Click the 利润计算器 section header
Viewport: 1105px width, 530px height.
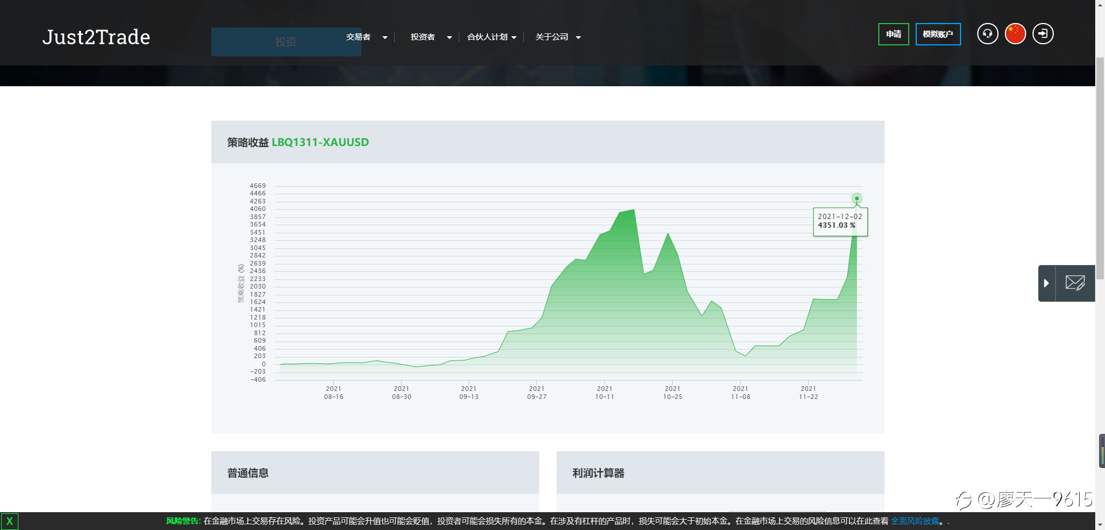click(598, 473)
